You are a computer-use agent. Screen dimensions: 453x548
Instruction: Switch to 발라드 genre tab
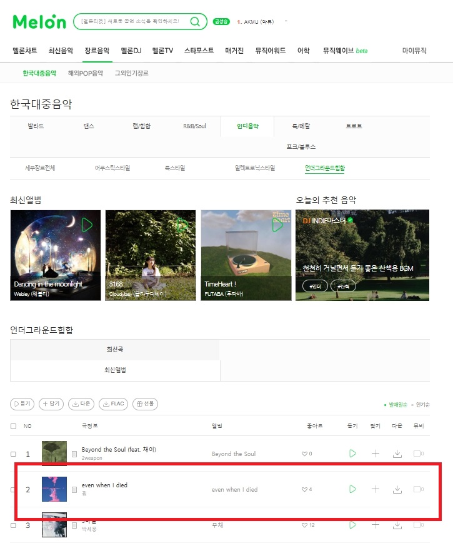36,126
